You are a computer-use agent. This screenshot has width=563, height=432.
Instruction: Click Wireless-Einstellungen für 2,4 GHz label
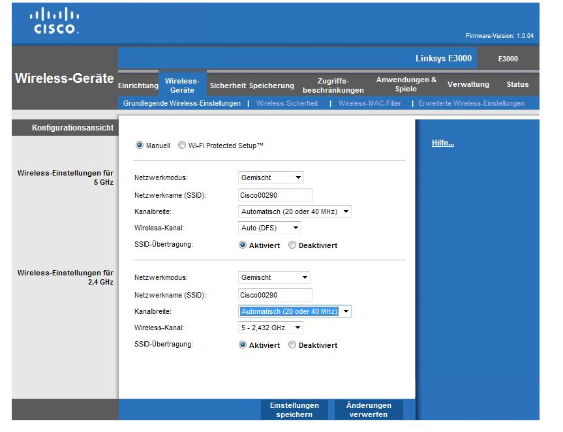65,277
